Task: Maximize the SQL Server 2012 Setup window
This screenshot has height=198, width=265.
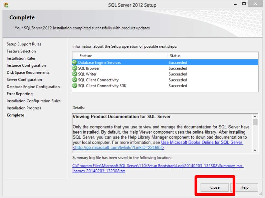Action: pos(244,4)
